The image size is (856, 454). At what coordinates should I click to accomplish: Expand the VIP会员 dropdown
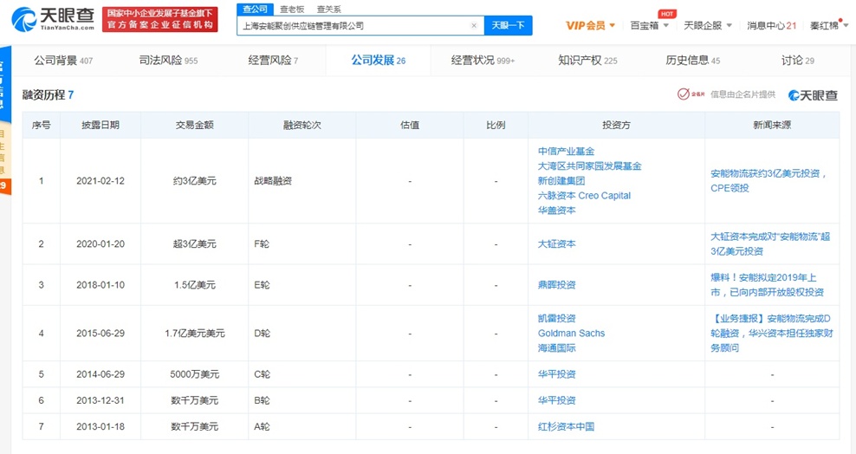tap(590, 26)
